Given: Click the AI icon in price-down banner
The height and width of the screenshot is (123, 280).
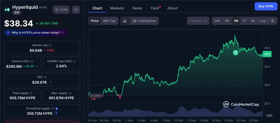Looking at the screenshot, I should click(x=8, y=33).
